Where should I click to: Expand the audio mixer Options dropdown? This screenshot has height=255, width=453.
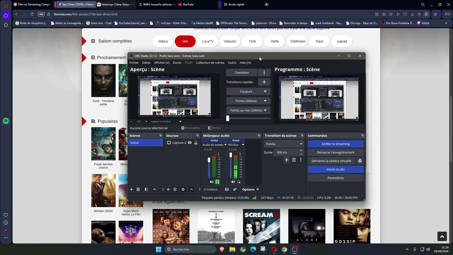coord(251,189)
